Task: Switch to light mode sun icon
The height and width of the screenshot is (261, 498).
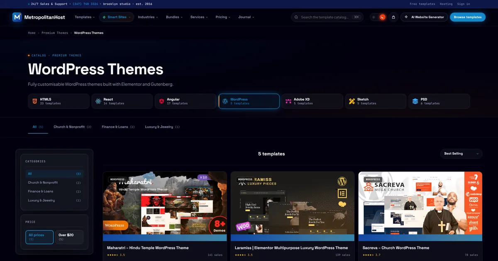Action: pyautogui.click(x=373, y=17)
